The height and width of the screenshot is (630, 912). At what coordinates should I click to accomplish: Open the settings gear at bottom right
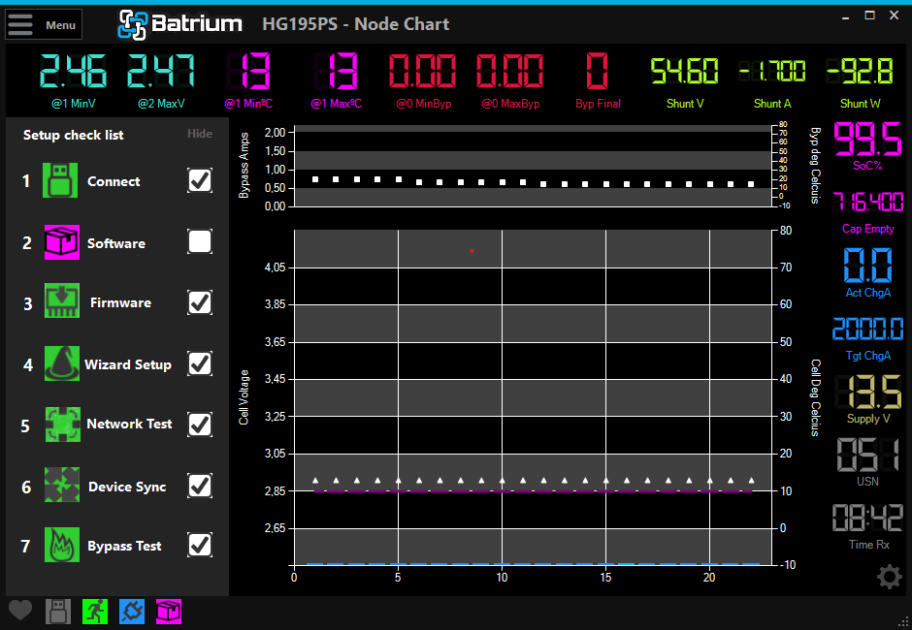tap(889, 577)
